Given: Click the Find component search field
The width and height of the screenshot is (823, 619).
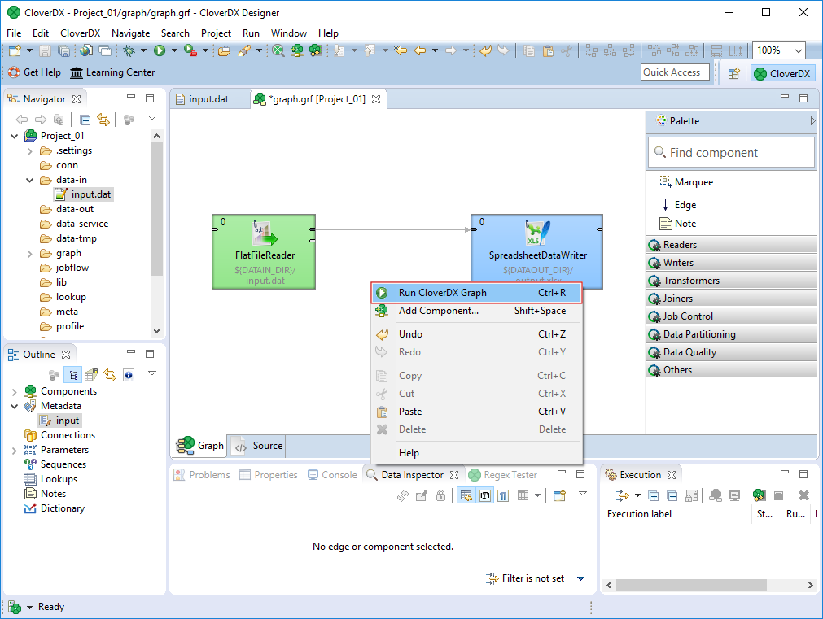Looking at the screenshot, I should point(731,152).
